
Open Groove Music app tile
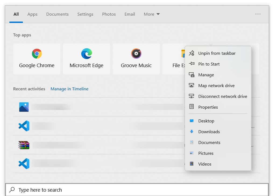pos(136,59)
